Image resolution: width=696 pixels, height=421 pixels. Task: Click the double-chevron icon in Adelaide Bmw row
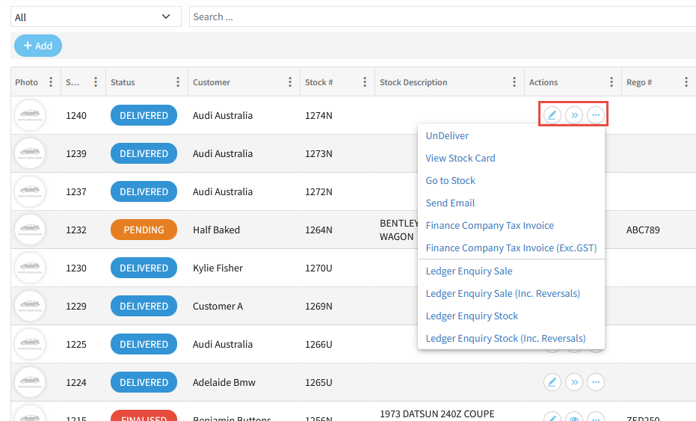(x=573, y=382)
